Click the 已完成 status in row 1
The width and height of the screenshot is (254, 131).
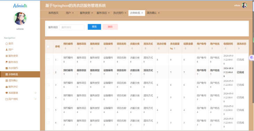click(240, 59)
